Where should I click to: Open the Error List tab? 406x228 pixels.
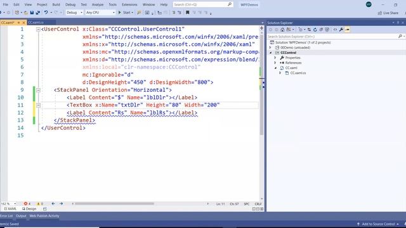click(x=6, y=216)
